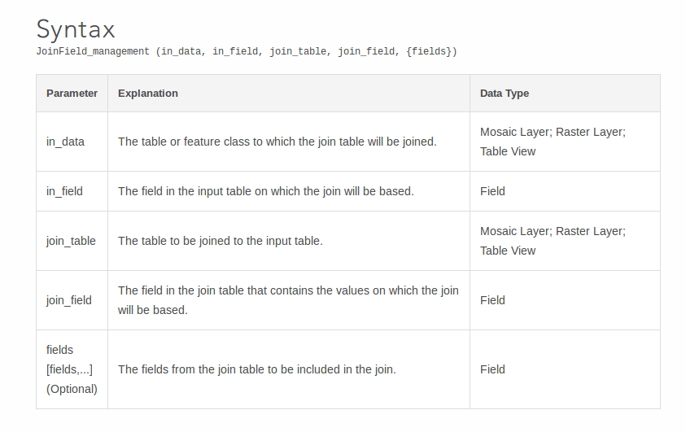This screenshot has height=432, width=686.
Task: Click the join_table explanation text
Action: 221,241
